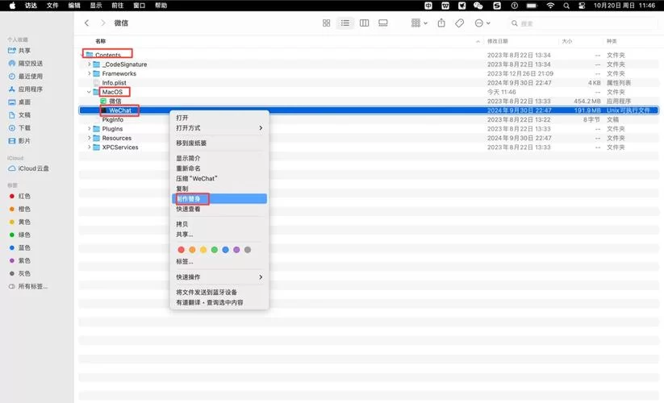Pick the green color dot in context menu
Image resolution: width=664 pixels, height=403 pixels.
click(x=215, y=250)
